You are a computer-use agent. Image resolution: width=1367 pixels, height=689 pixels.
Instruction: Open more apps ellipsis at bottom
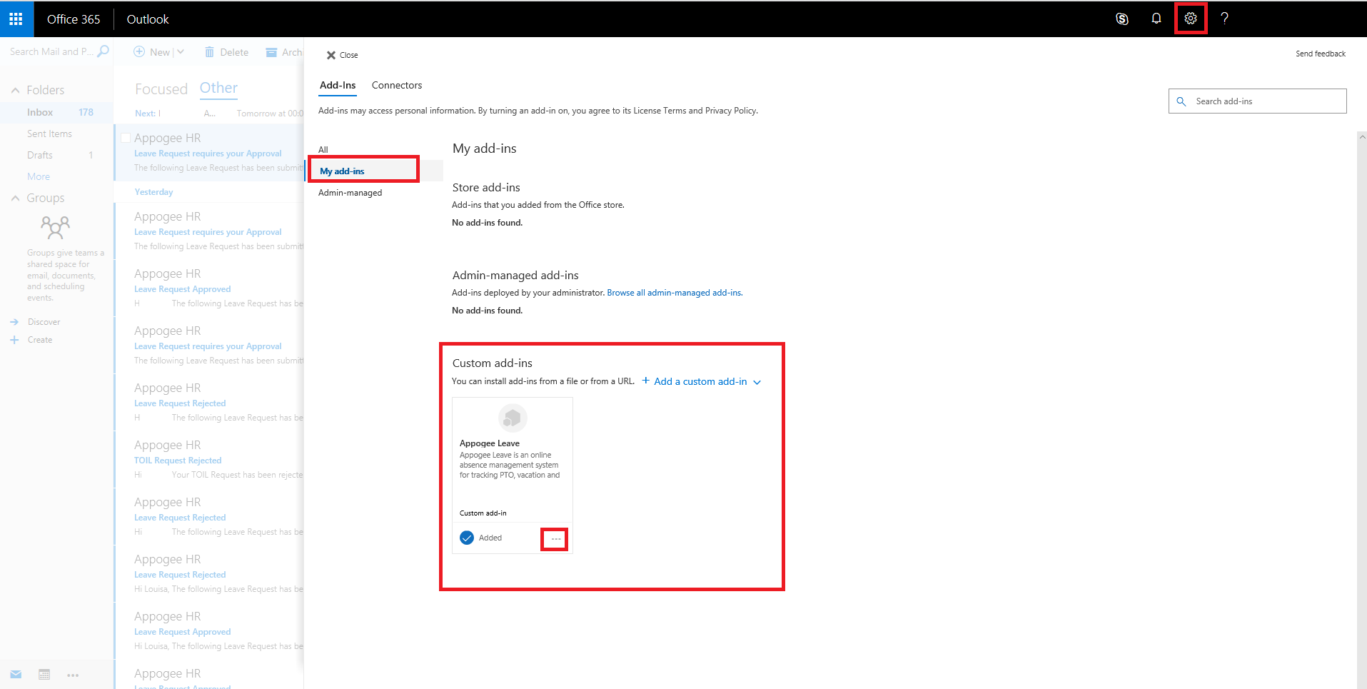[73, 675]
